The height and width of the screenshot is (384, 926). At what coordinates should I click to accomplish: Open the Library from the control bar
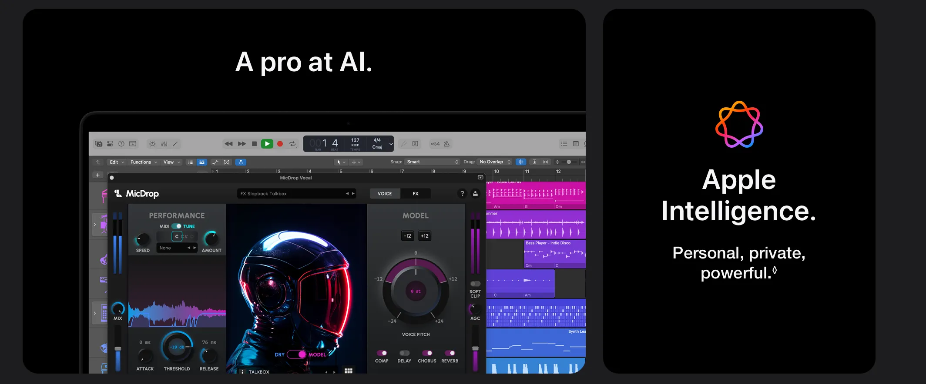click(99, 144)
